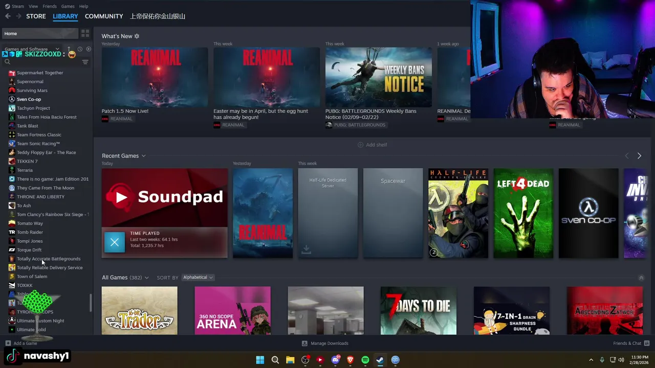Open Windows Start menu
655x368 pixels.
click(260, 360)
